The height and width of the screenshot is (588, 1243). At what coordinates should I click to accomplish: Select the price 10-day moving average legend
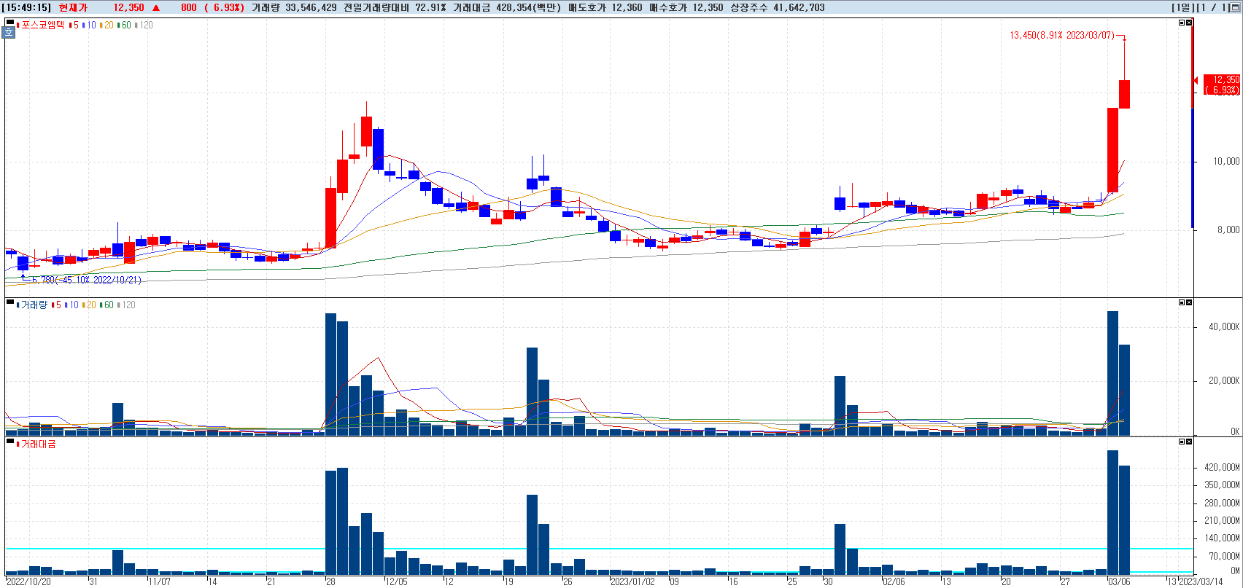(90, 25)
